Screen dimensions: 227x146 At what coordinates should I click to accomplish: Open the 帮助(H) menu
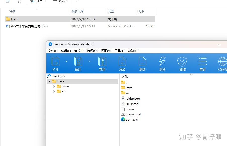pyautogui.click(x=133, y=51)
